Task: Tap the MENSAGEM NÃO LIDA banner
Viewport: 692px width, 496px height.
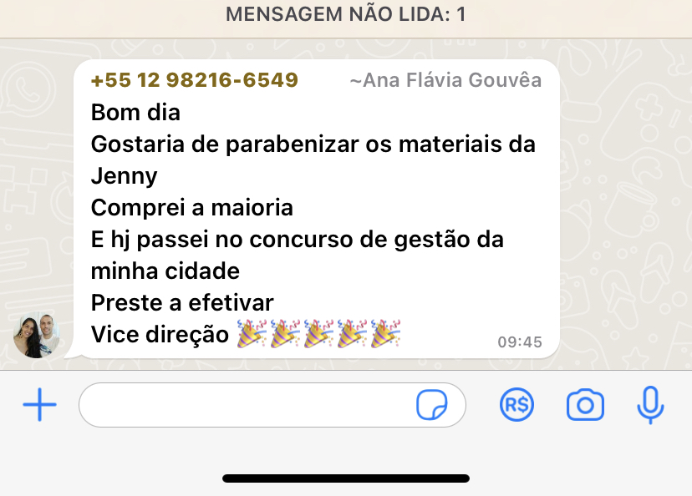Action: click(346, 14)
